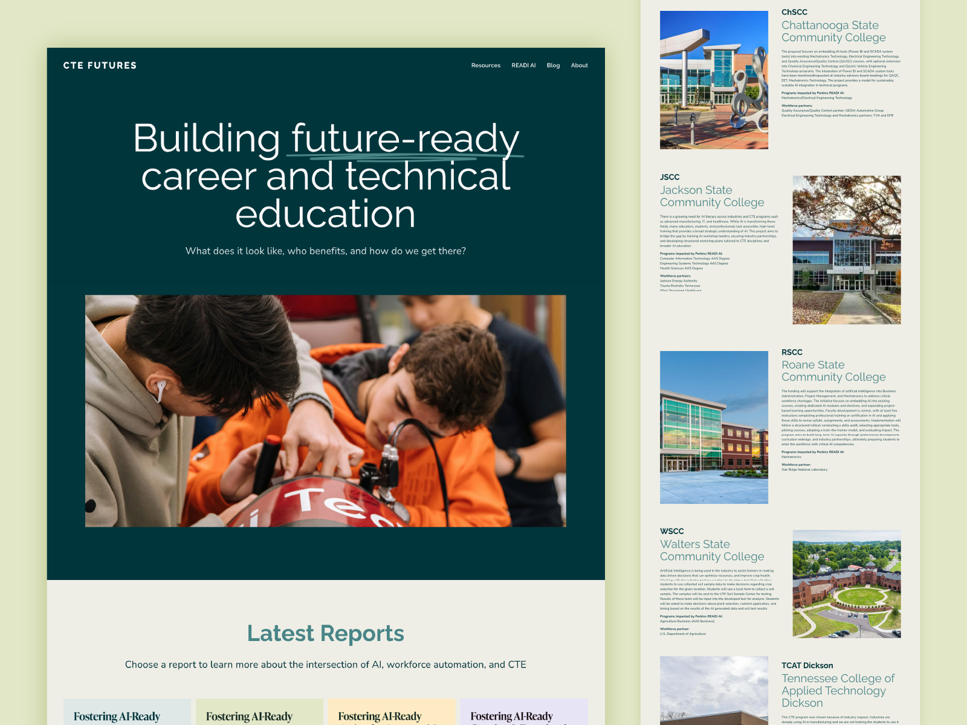The width and height of the screenshot is (967, 725).
Task: Click 'Choose a report to learn more' text
Action: (x=326, y=665)
